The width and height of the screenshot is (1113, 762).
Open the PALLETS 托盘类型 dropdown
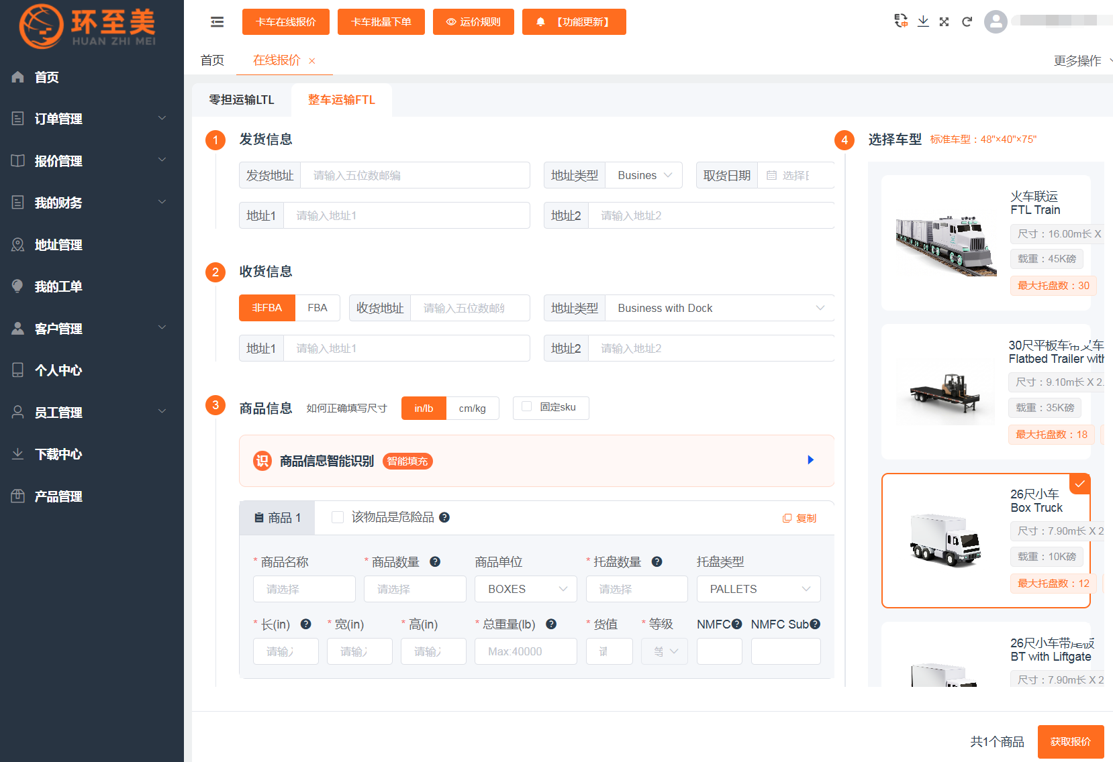point(759,589)
